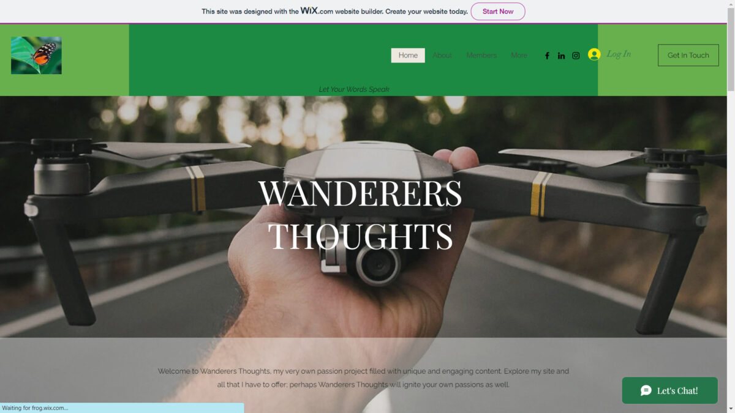Click the Wix banner promotional text
The image size is (735, 413).
point(335,12)
